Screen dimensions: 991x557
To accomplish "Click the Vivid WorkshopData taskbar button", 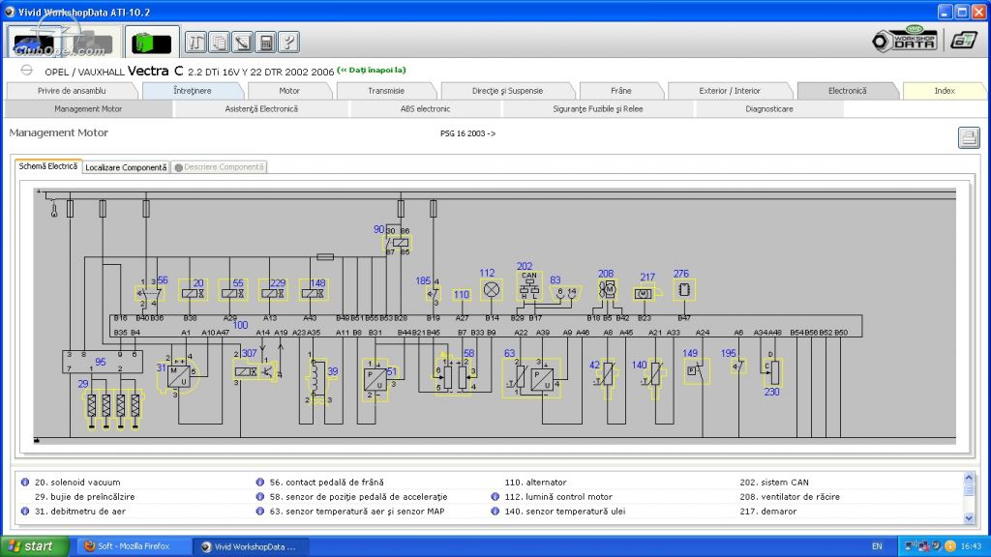I will 251,547.
